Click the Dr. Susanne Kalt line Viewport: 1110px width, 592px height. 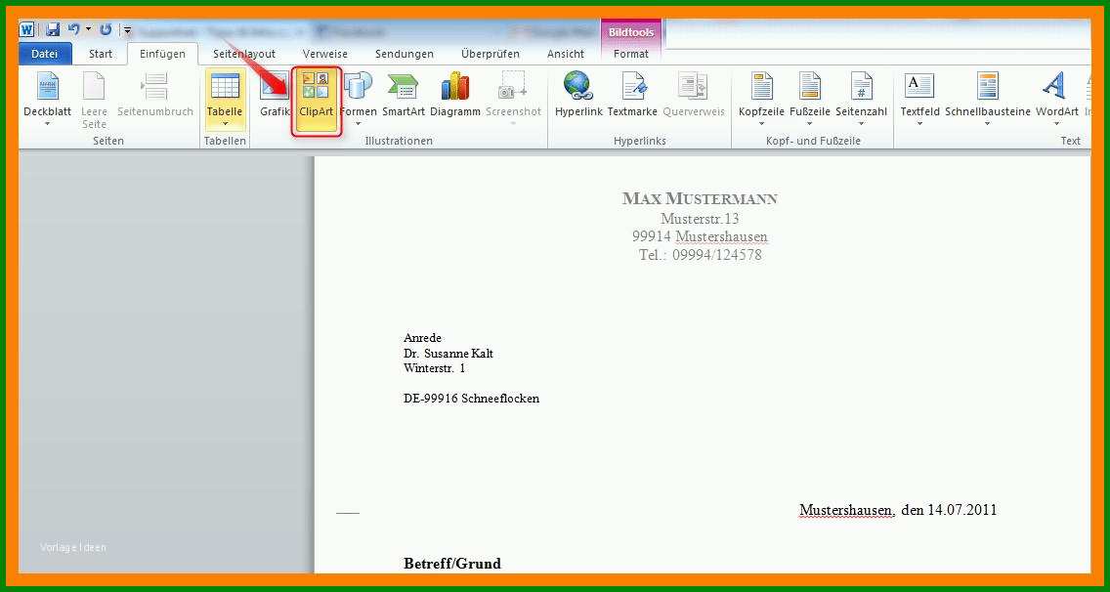448,354
